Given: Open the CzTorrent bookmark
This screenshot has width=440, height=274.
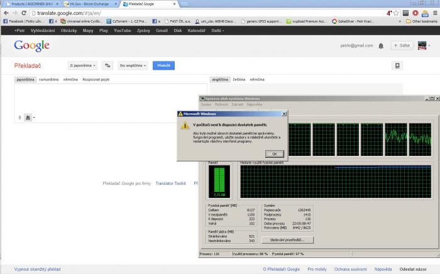Looking at the screenshot, I should coord(126,21).
